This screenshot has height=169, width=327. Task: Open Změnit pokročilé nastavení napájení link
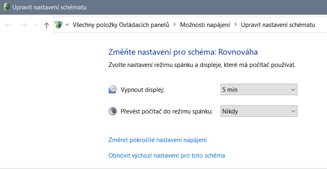click(x=158, y=140)
